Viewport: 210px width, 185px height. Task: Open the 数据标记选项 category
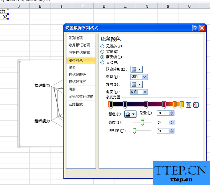81,45
